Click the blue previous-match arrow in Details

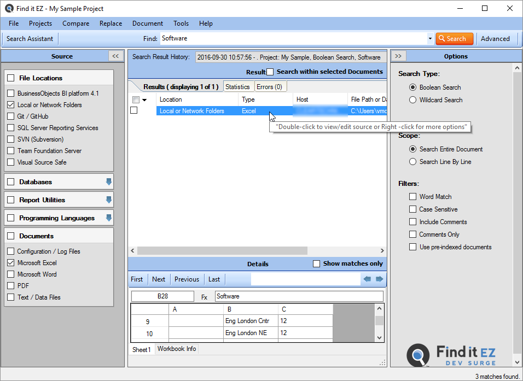[367, 279]
